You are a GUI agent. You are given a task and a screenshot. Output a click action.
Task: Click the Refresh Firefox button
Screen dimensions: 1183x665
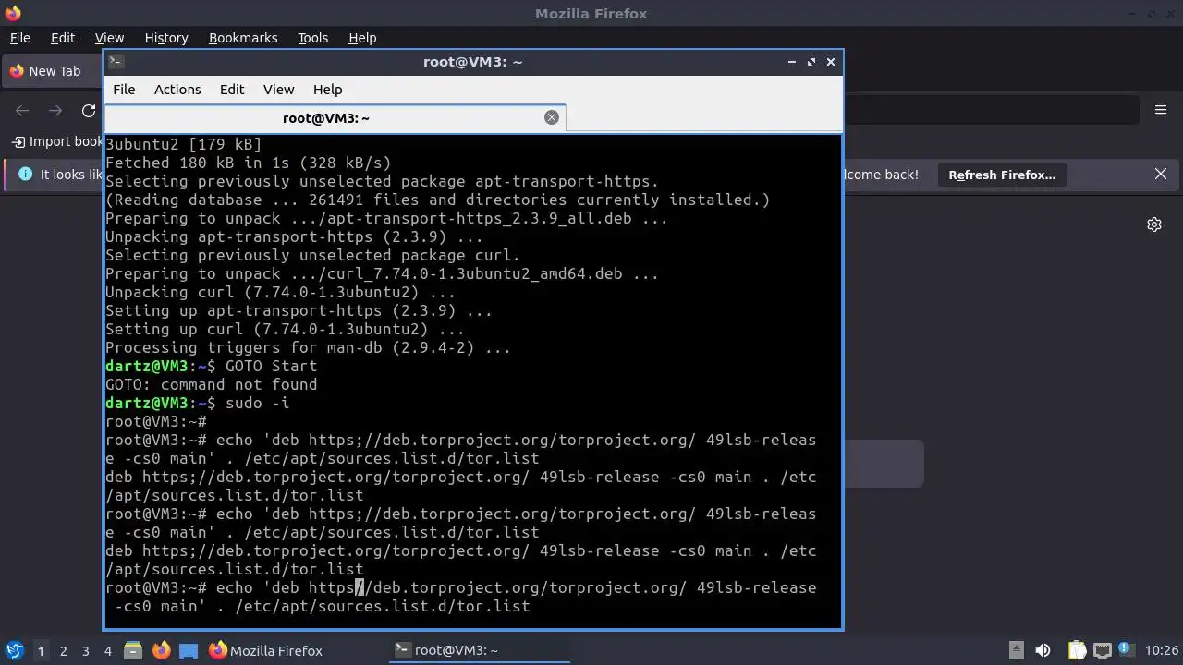1002,175
